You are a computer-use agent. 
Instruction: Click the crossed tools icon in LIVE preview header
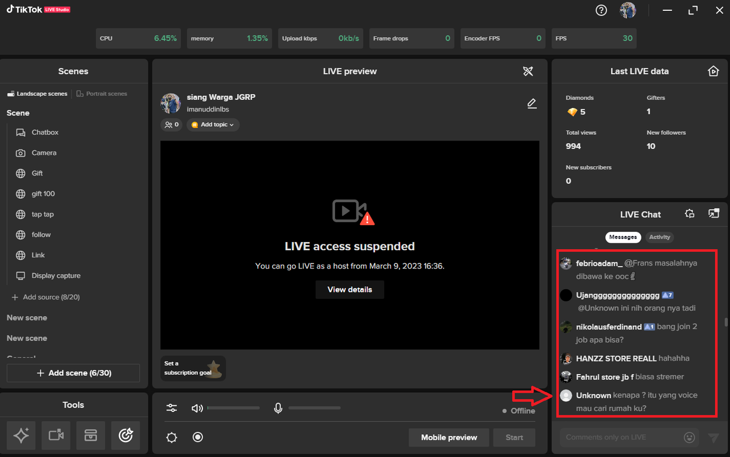(528, 71)
